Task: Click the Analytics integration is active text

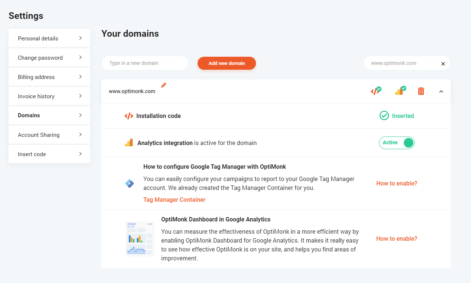Action: tap(197, 143)
